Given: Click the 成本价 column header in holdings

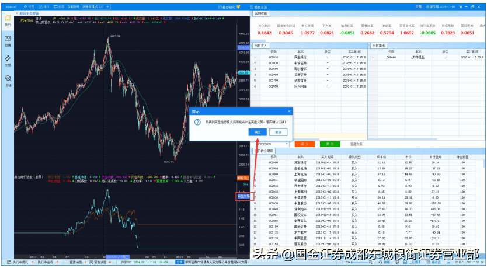Looking at the screenshot, I should (382, 157).
